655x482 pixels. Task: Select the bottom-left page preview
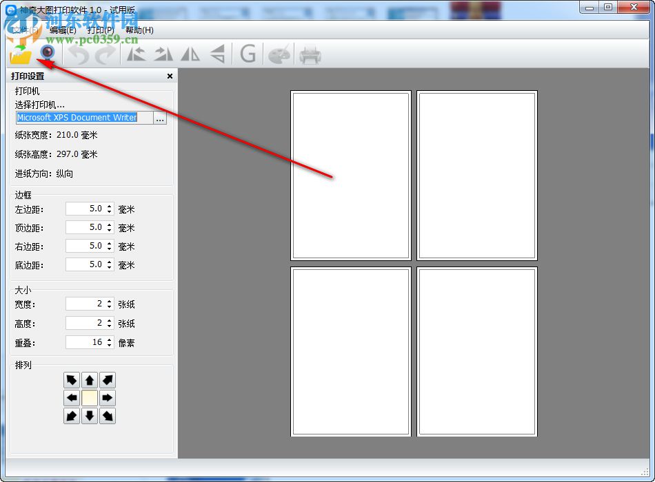point(351,352)
